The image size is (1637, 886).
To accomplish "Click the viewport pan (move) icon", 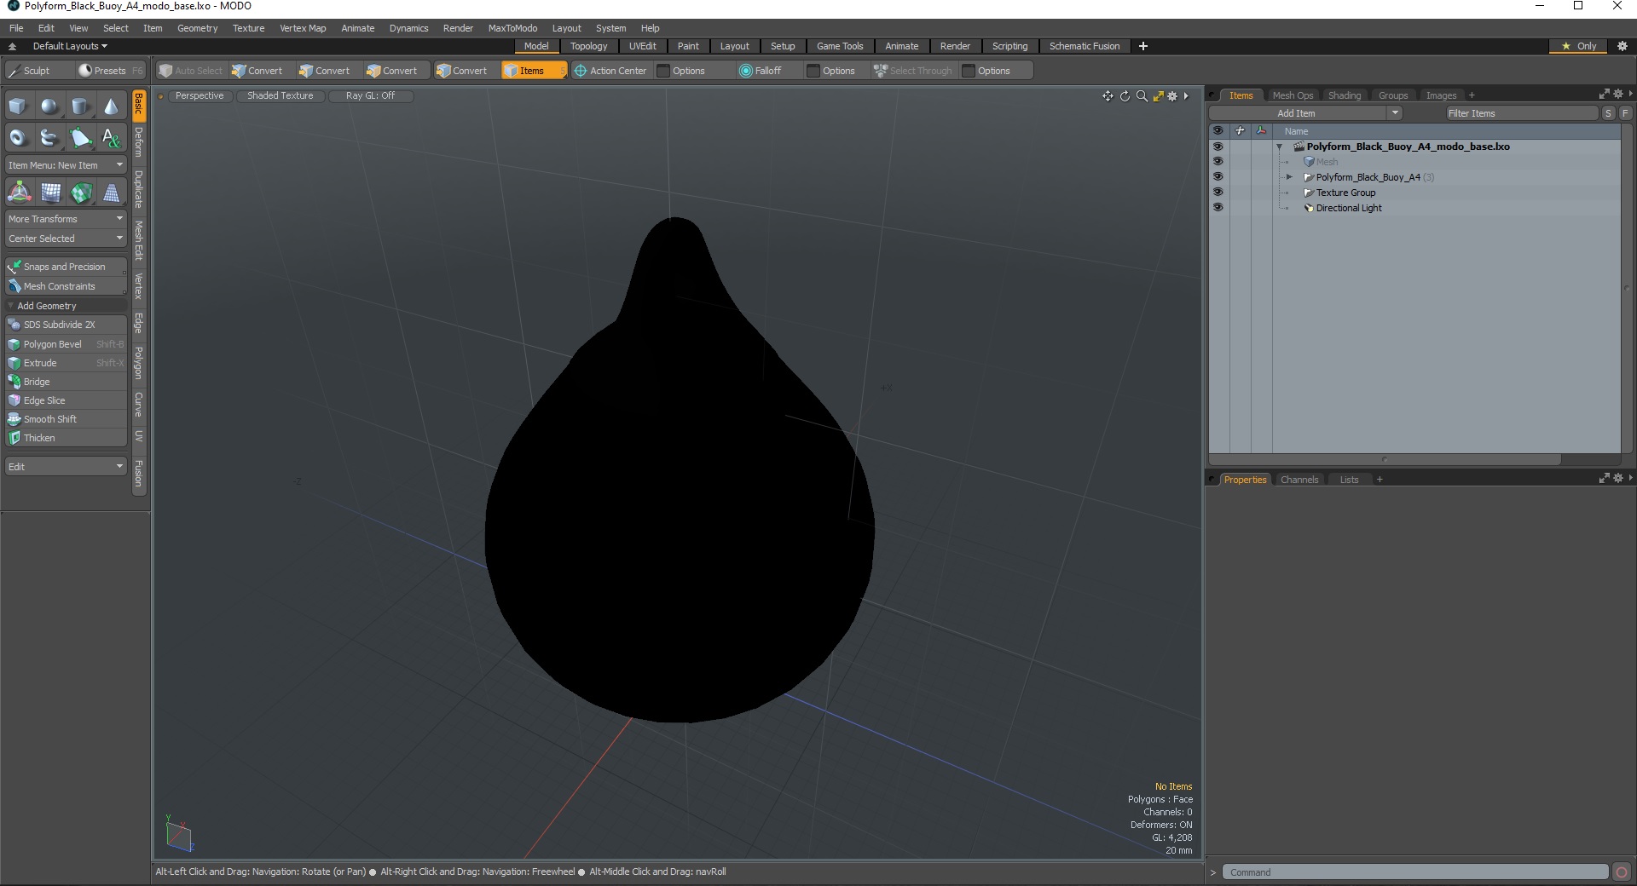I will tap(1108, 96).
